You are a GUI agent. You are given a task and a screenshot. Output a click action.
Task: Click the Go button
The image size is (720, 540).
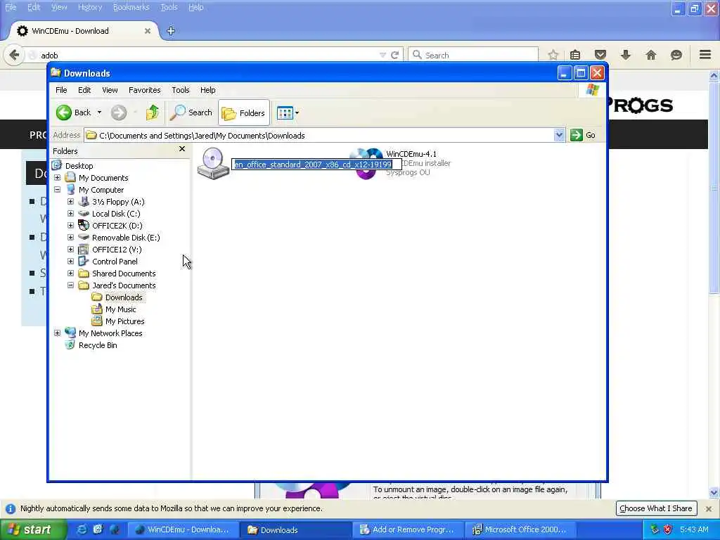(583, 135)
